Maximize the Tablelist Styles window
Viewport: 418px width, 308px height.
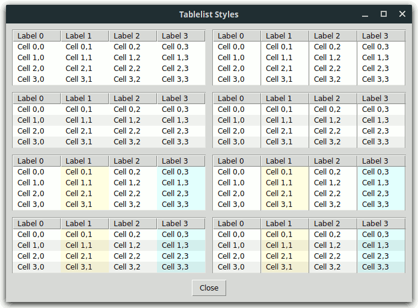click(x=384, y=14)
